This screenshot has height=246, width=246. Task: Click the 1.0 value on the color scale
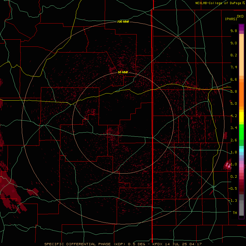tap(234, 164)
